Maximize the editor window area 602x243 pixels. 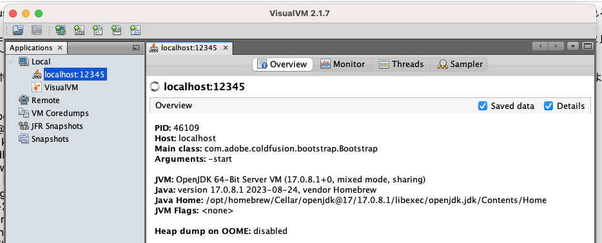tap(587, 46)
